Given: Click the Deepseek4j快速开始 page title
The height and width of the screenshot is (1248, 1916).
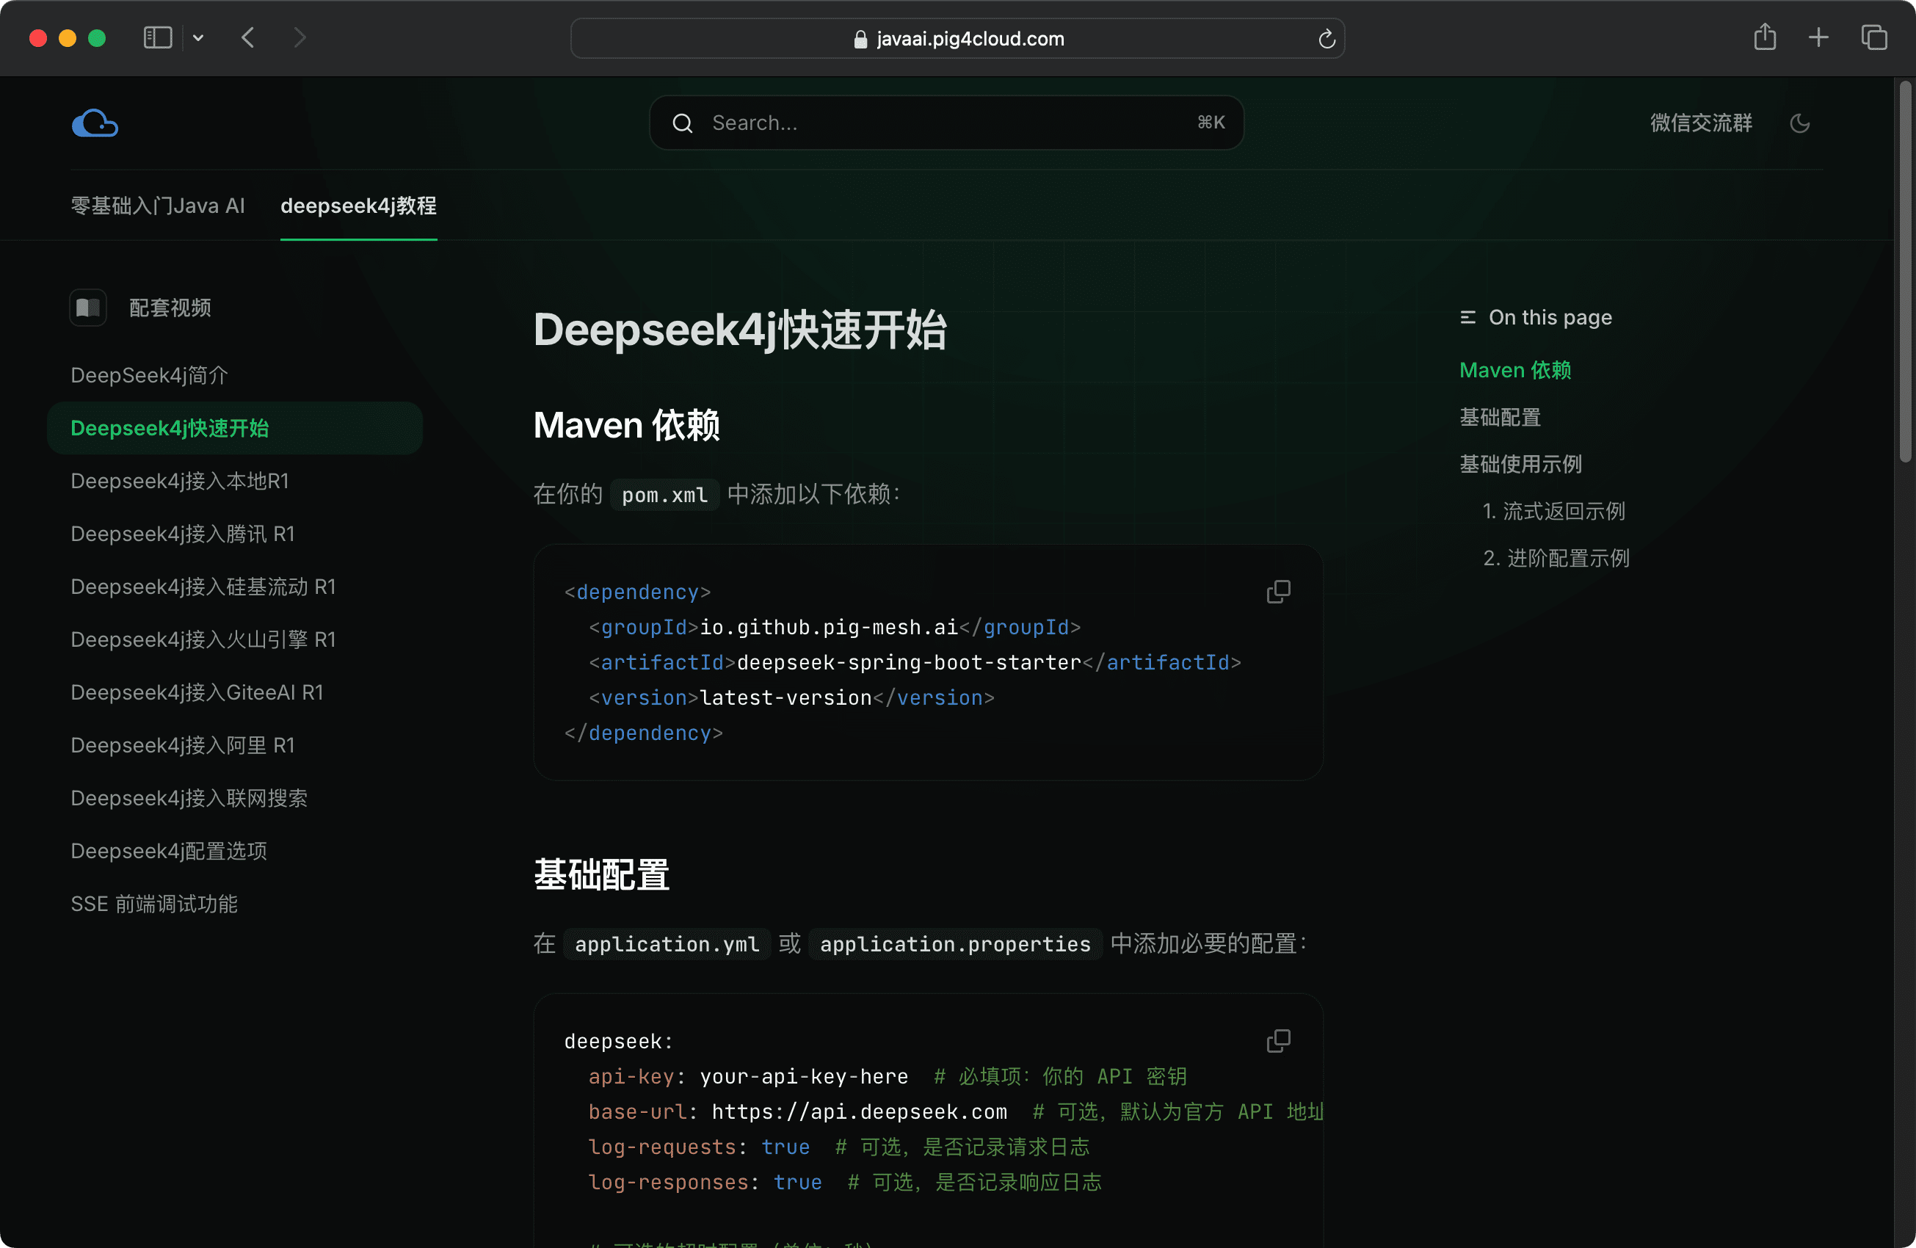Looking at the screenshot, I should pos(740,330).
